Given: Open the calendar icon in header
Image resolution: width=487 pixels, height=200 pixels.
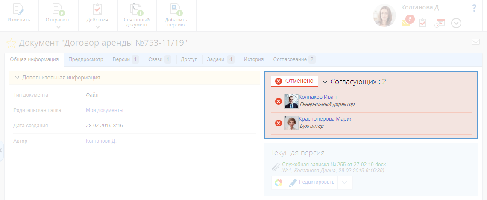Looking at the screenshot, I should pyautogui.click(x=440, y=23).
